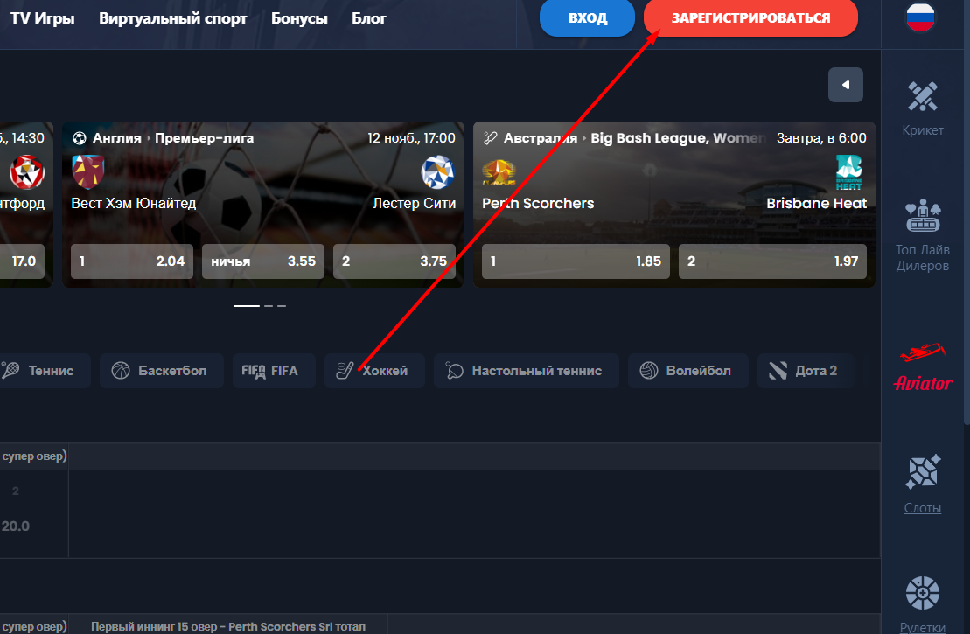Screen dimensions: 970x634
Task: Click West Ham United team crest
Action: coord(87,171)
